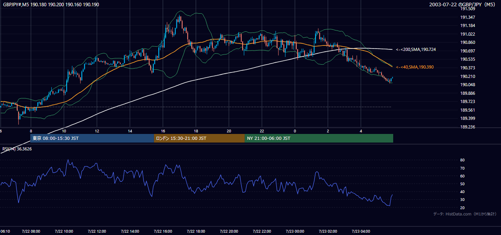This screenshot has height=235, width=501.
Task: Click bottom time label 7/22 18:00
Action: (x=196, y=231)
